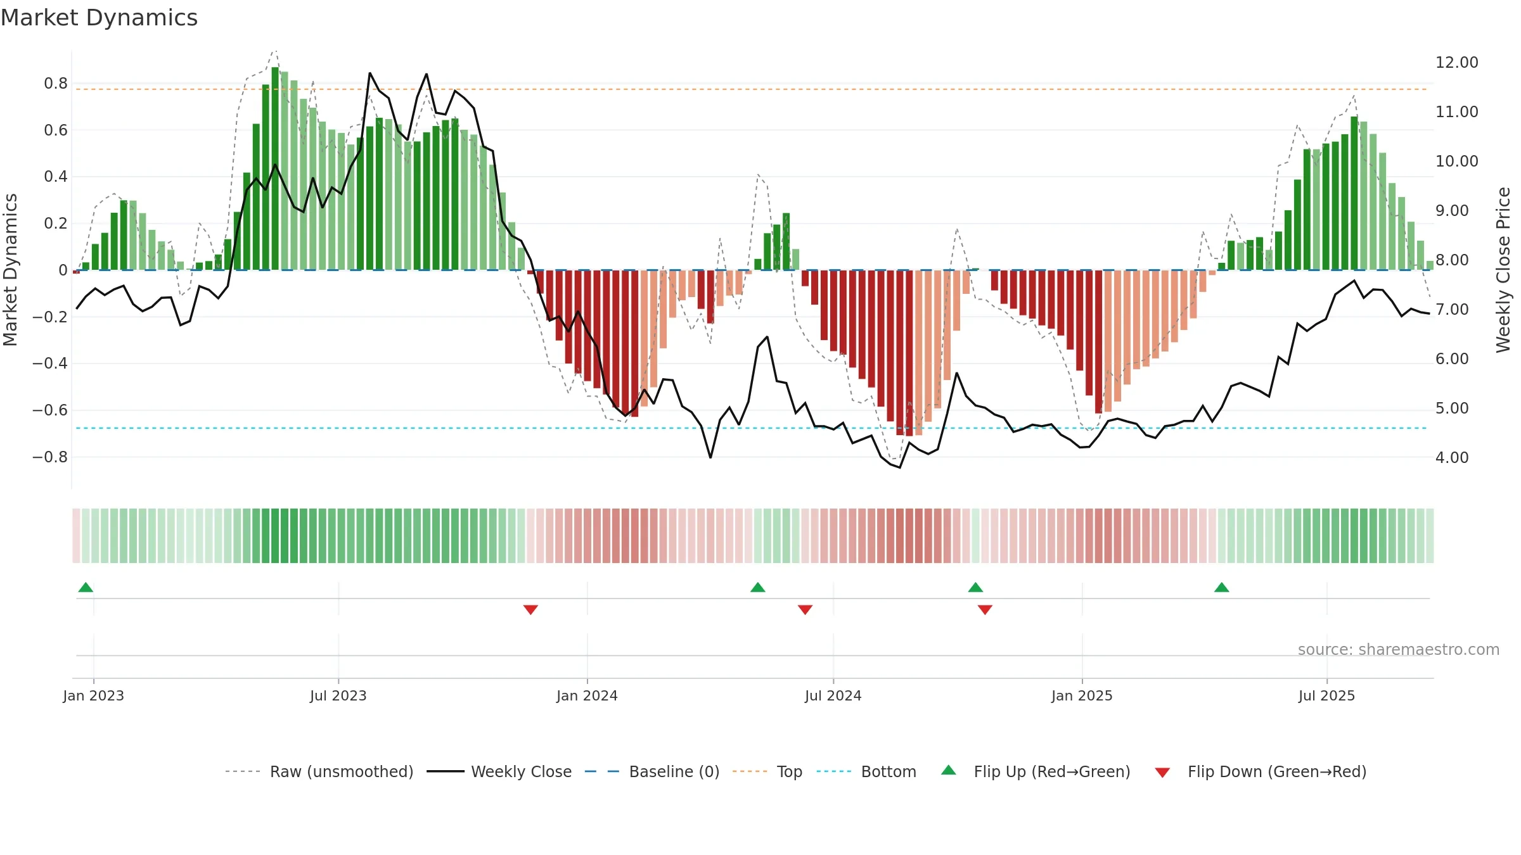
Task: Click the green Flip Up legend triangle icon
Action: pos(949,770)
